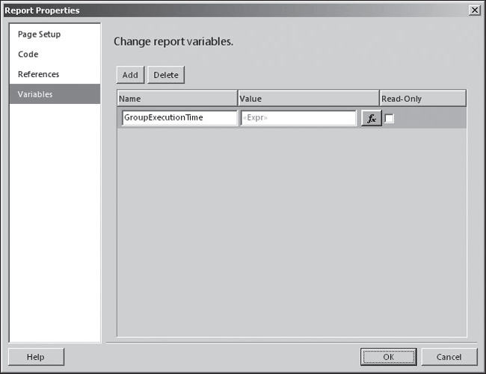The width and height of the screenshot is (486, 374).
Task: Click the Read-Only column header
Action: coord(422,99)
